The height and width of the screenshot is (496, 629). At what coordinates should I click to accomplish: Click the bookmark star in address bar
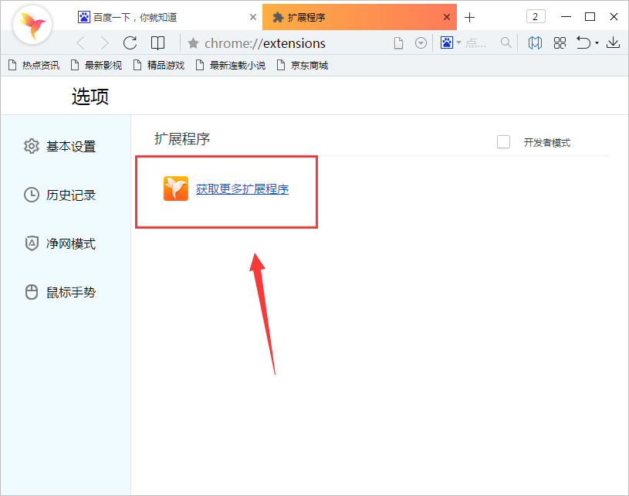(193, 43)
